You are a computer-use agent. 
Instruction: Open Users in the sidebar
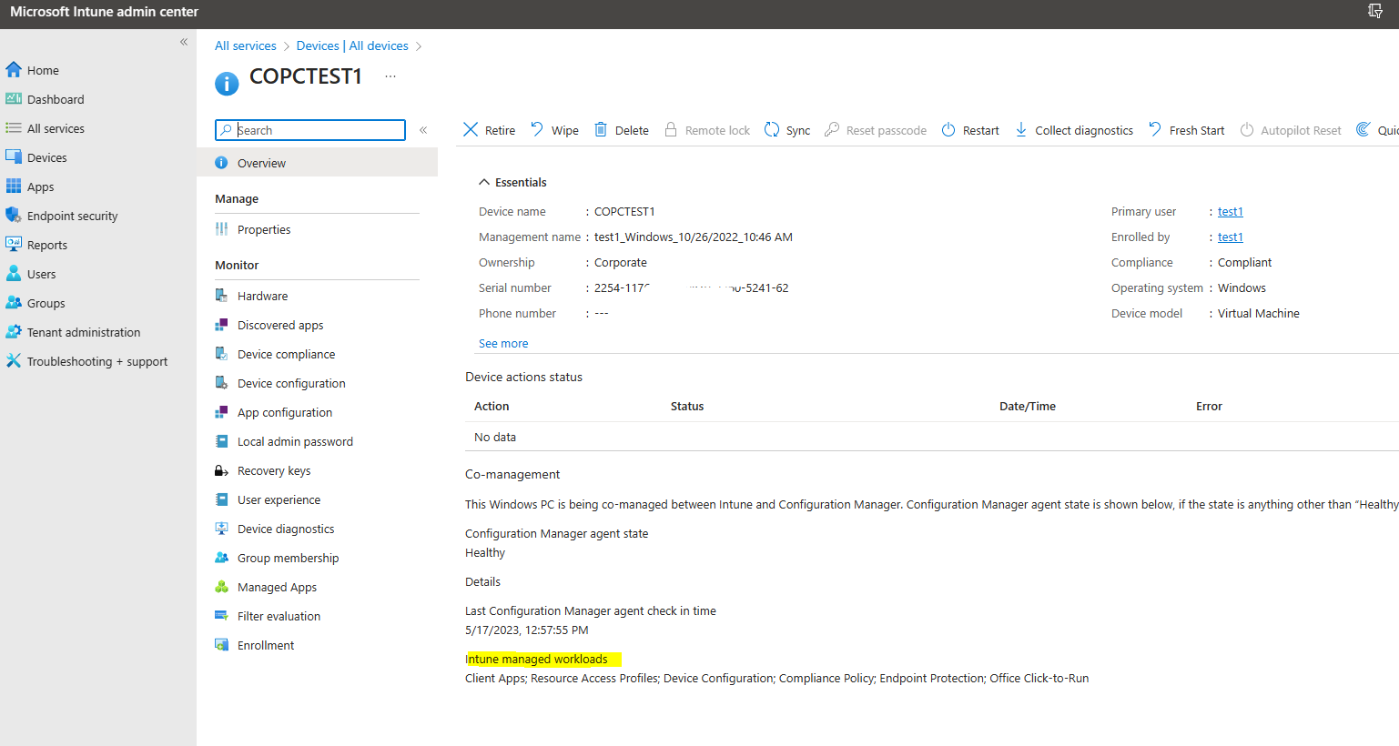[x=41, y=274]
